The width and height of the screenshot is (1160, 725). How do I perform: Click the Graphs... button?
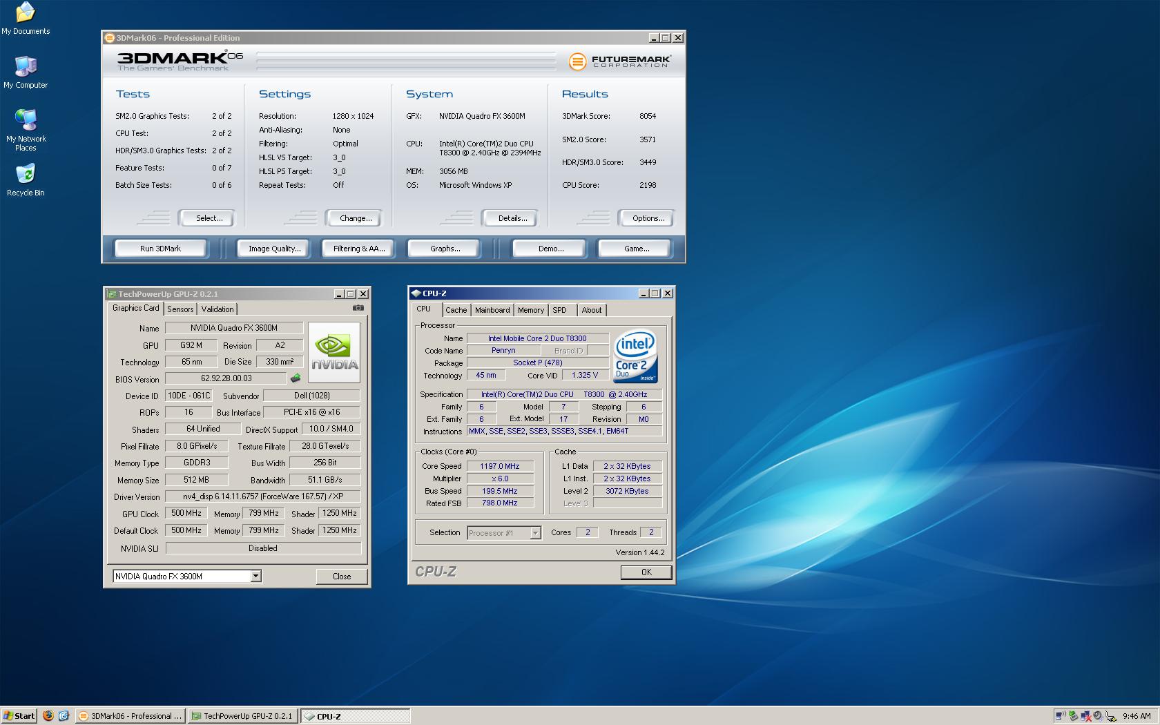pyautogui.click(x=445, y=249)
